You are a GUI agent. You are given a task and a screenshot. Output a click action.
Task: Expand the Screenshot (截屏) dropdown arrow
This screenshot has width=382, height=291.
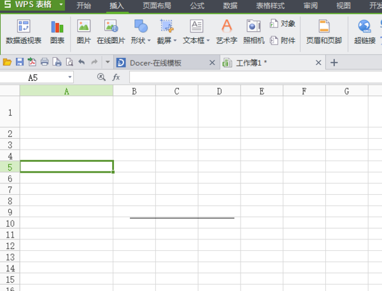pos(175,41)
